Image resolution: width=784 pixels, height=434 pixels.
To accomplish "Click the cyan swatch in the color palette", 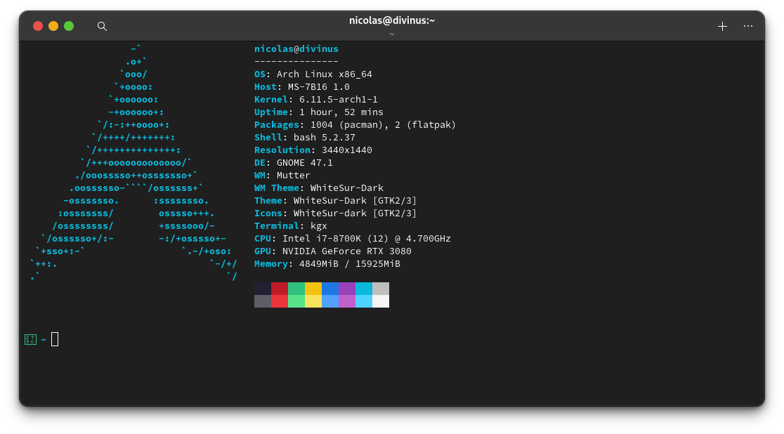I will coord(364,295).
